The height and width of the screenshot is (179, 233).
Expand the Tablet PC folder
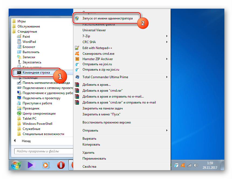click(27, 119)
